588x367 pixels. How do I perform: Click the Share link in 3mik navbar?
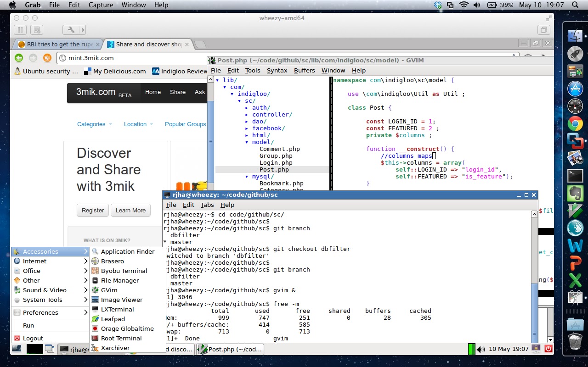[178, 92]
